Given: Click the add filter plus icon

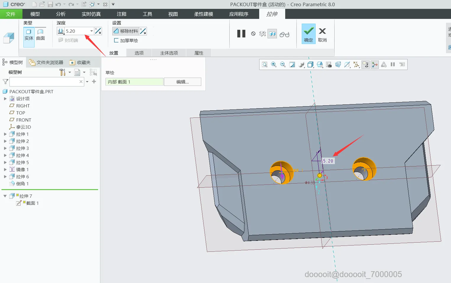Looking at the screenshot, I should pos(94,81).
